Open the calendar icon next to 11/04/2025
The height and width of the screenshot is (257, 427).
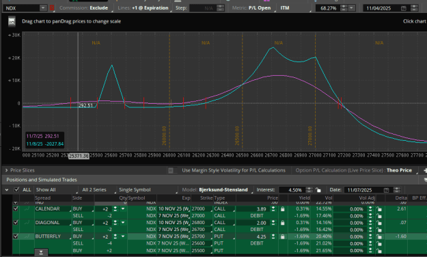(x=403, y=8)
